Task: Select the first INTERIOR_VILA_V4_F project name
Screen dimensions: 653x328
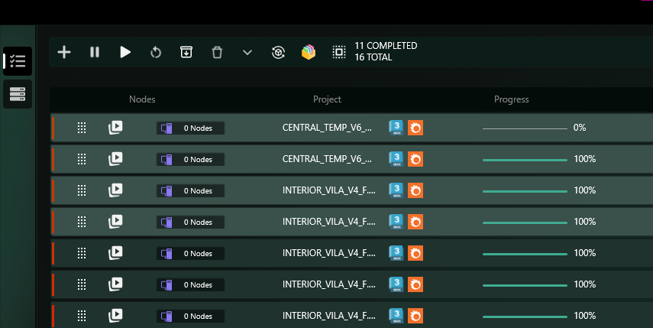Action: click(329, 190)
